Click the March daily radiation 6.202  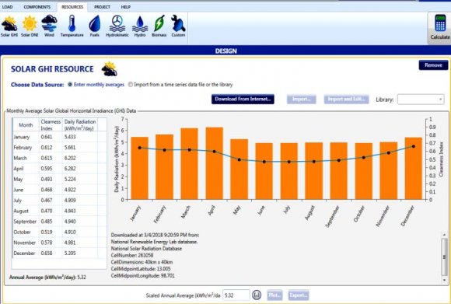click(70, 158)
